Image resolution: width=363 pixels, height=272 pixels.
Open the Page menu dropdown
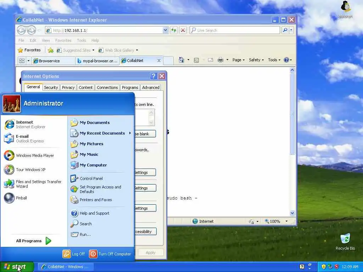pos(239,60)
